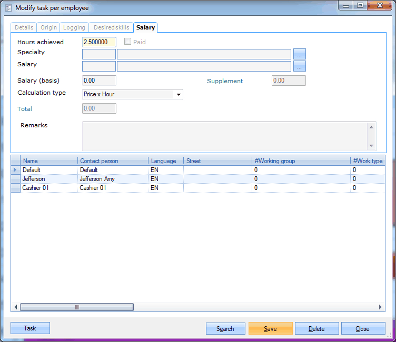Toggle the Paid checkbox
Screen dimensions: 396x342
127,42
